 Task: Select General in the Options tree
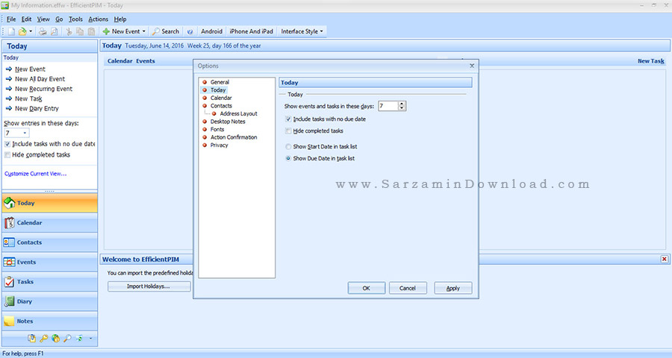220,82
